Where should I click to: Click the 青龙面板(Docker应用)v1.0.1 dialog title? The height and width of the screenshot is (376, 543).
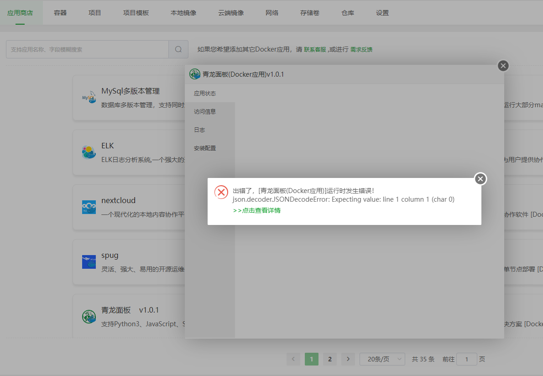point(243,74)
